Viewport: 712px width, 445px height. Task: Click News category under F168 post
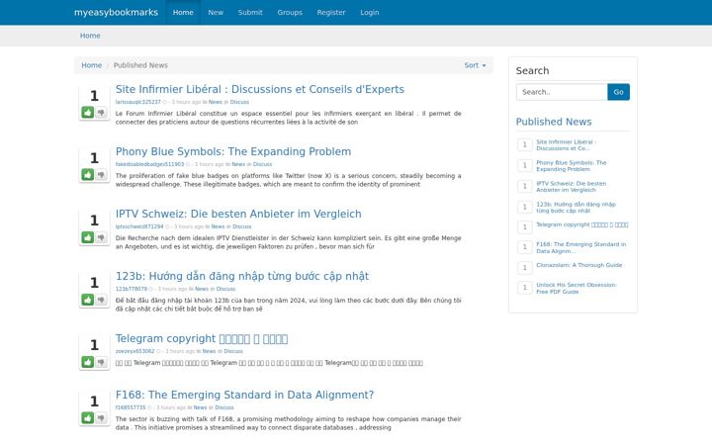tap(200, 407)
